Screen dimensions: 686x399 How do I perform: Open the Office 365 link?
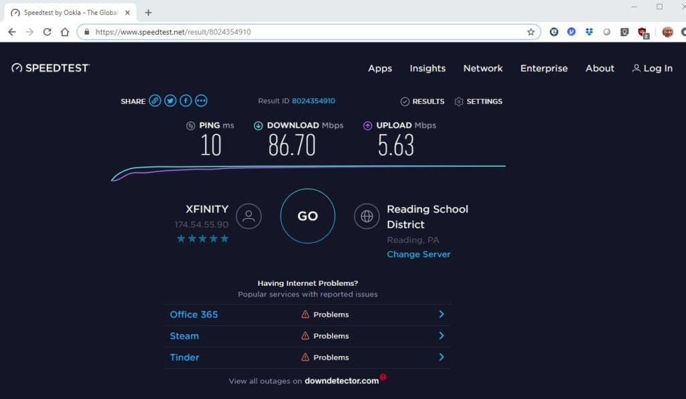[194, 315]
